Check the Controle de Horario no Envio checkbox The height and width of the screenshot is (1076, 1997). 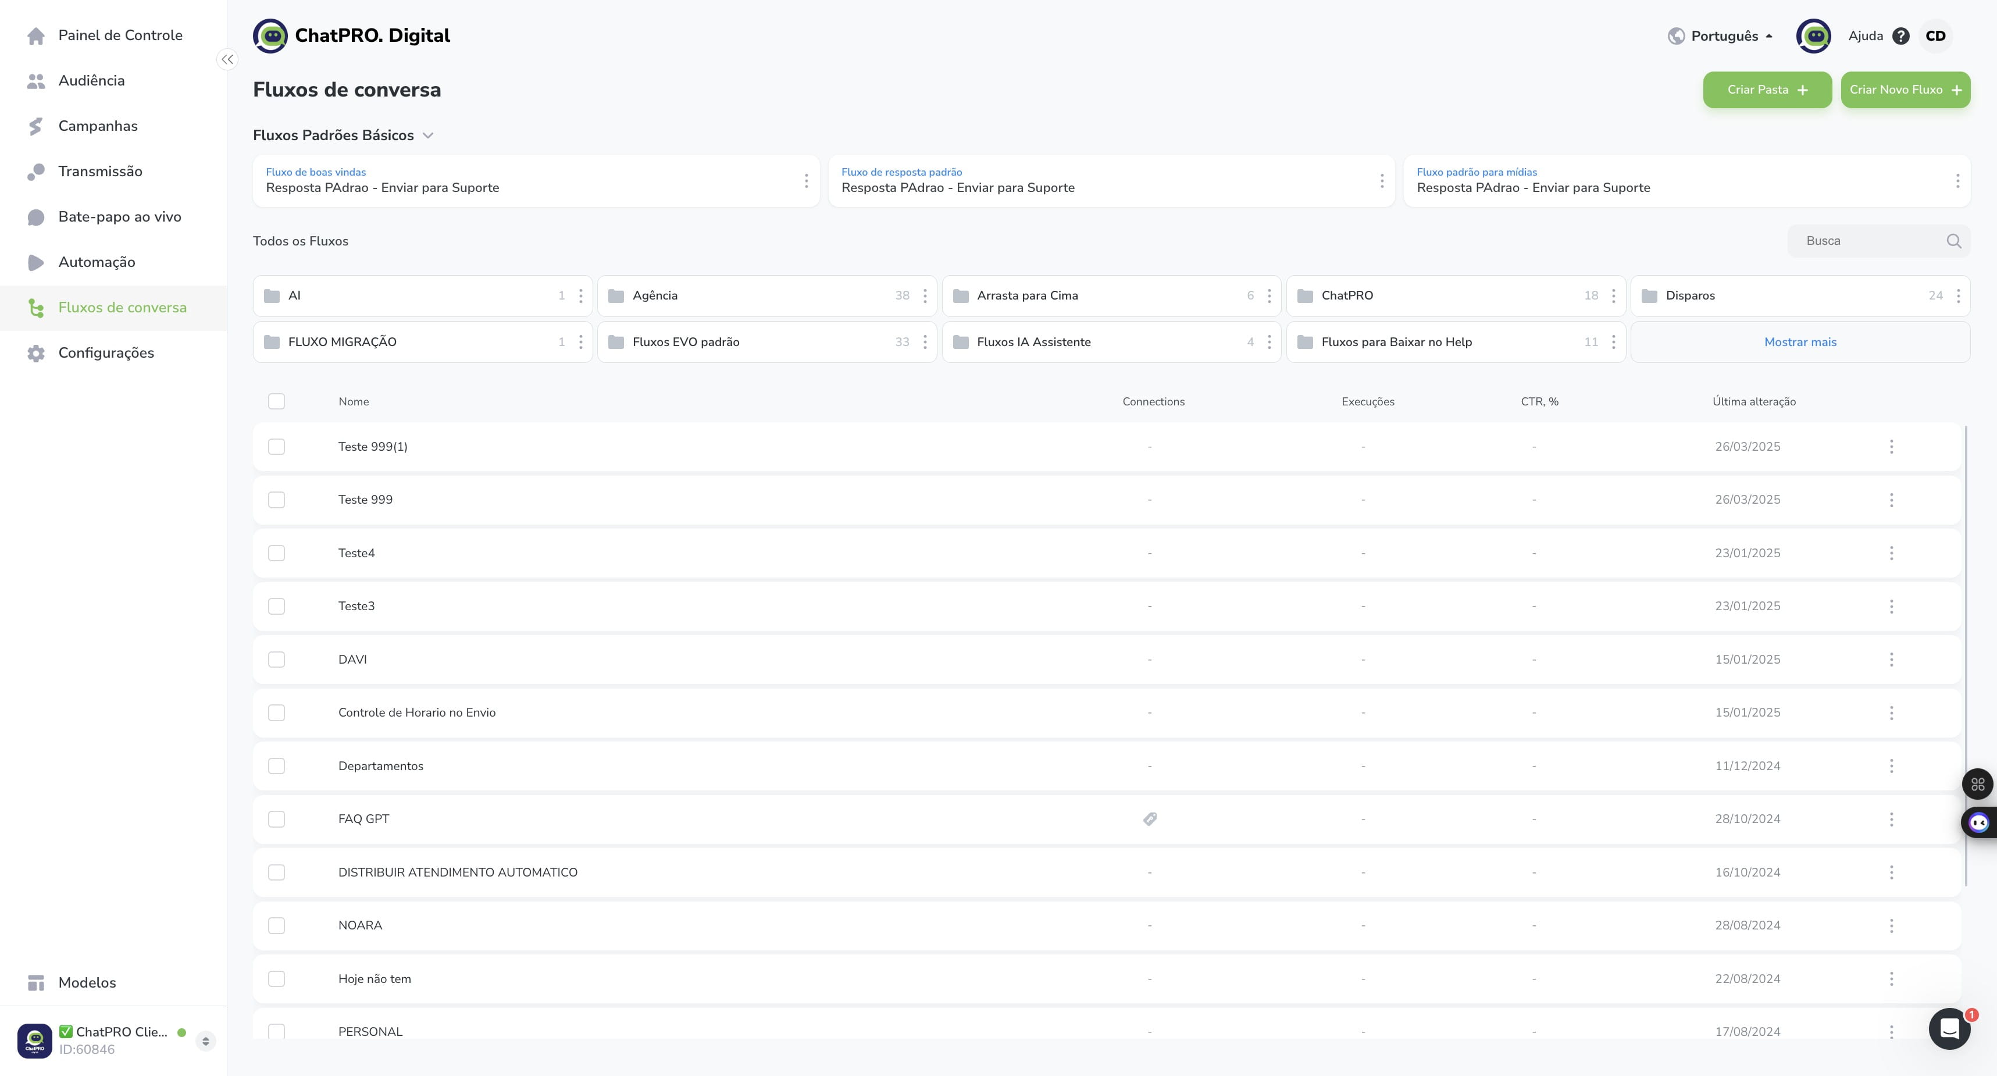(x=277, y=712)
